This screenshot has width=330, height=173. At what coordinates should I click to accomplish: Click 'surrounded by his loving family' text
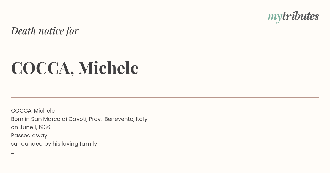pos(54,144)
